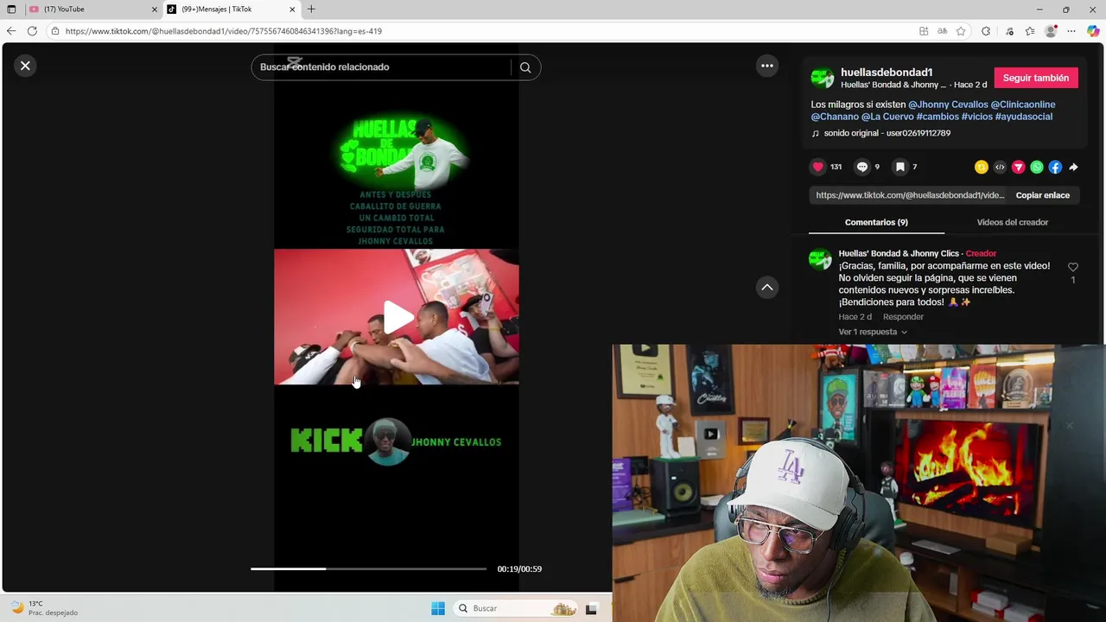Viewport: 1106px width, 622px height.
Task: Open Favorites list icon
Action: (x=1030, y=31)
